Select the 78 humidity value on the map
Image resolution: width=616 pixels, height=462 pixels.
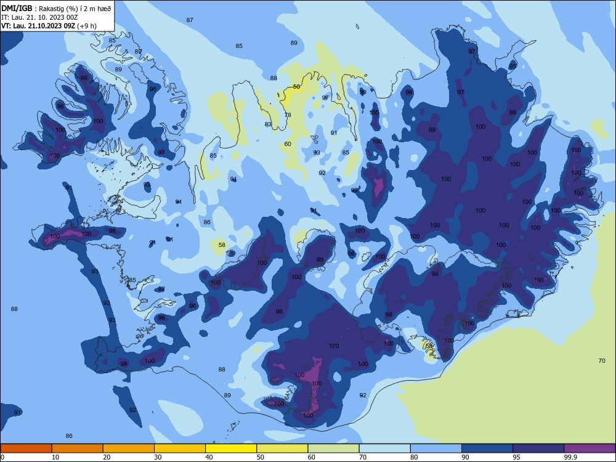[288, 115]
